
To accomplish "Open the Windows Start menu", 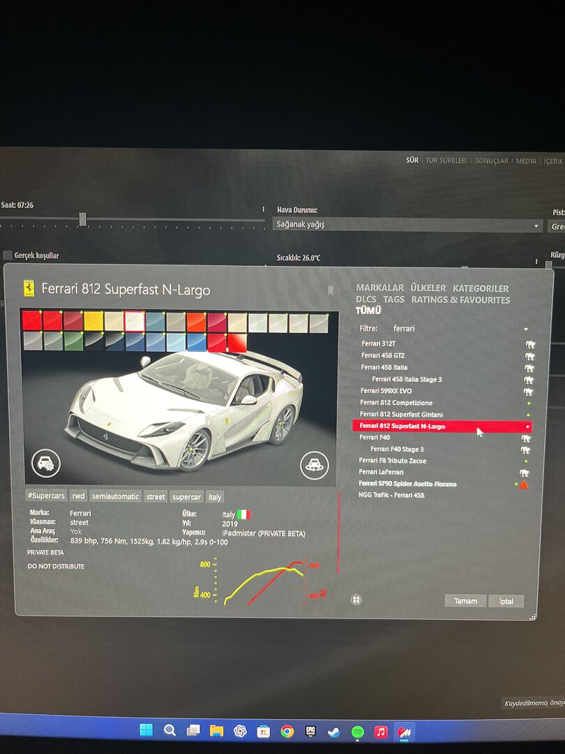I will point(146,730).
